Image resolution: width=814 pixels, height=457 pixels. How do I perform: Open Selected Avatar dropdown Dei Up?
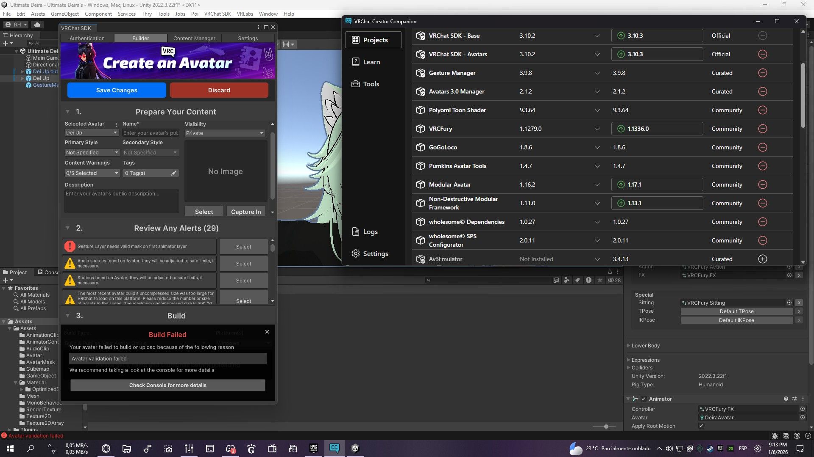[x=92, y=133]
